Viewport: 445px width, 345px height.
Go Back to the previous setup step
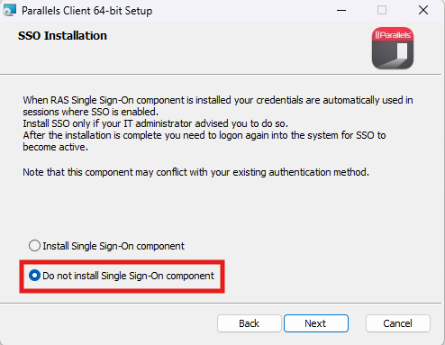249,323
